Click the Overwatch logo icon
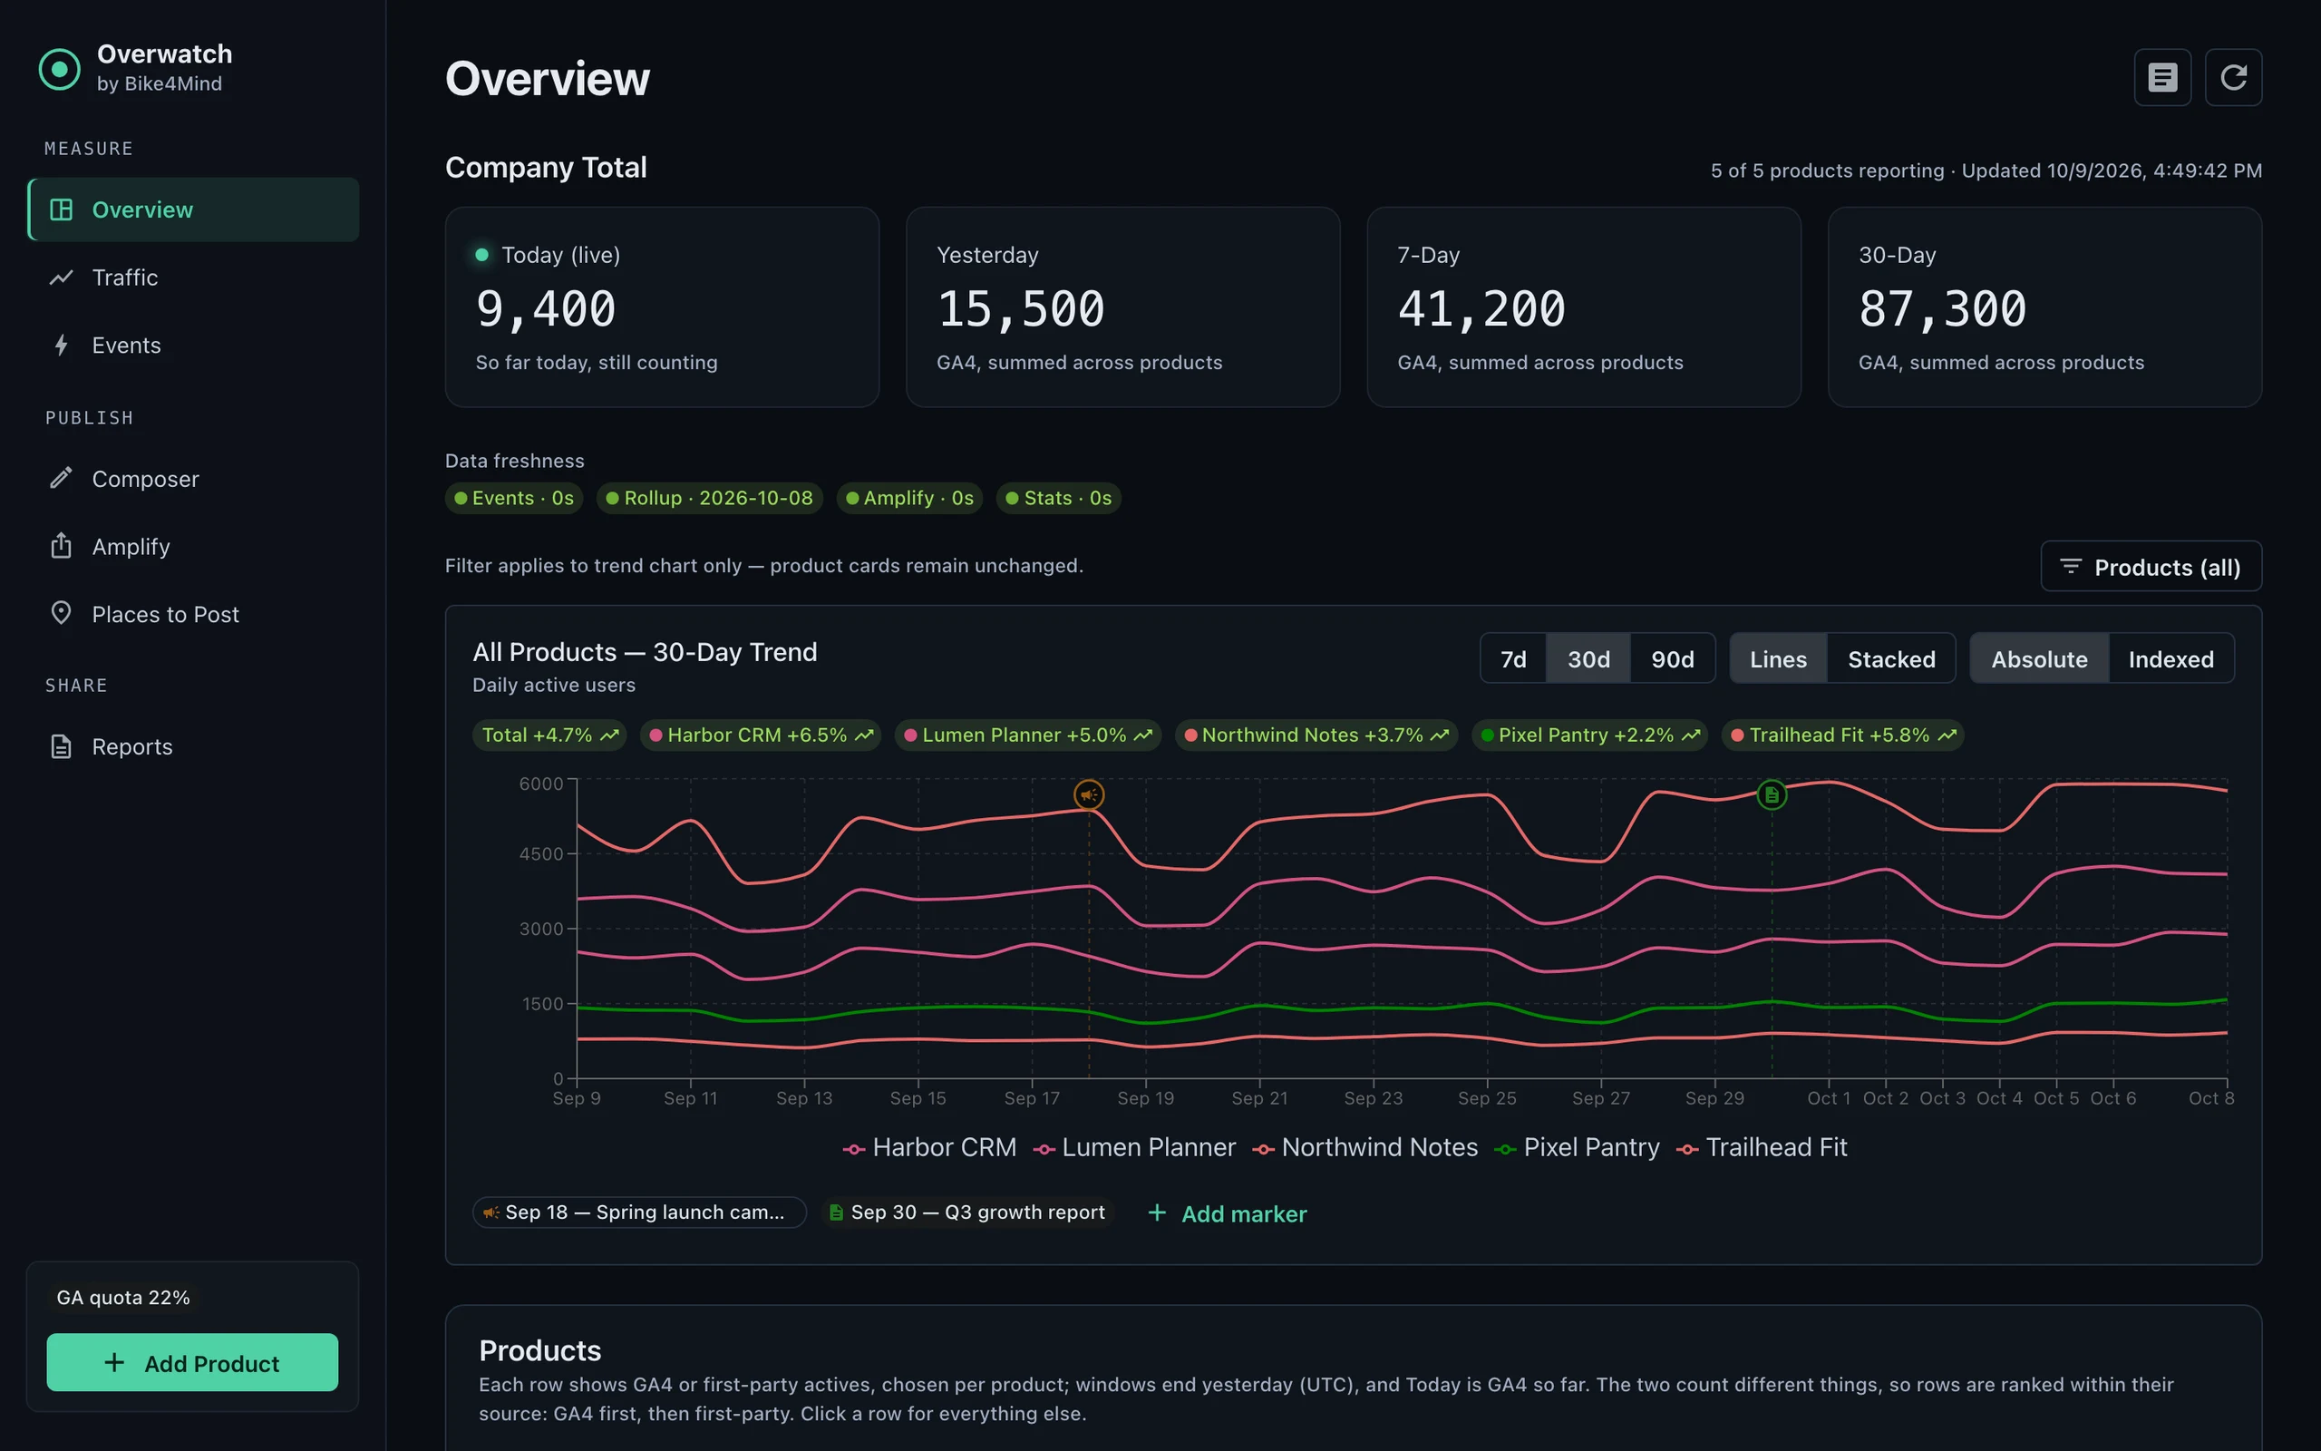The image size is (2321, 1451). [x=60, y=69]
